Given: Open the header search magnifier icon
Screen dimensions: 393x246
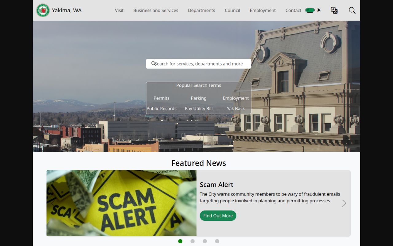Looking at the screenshot, I should pos(352,10).
